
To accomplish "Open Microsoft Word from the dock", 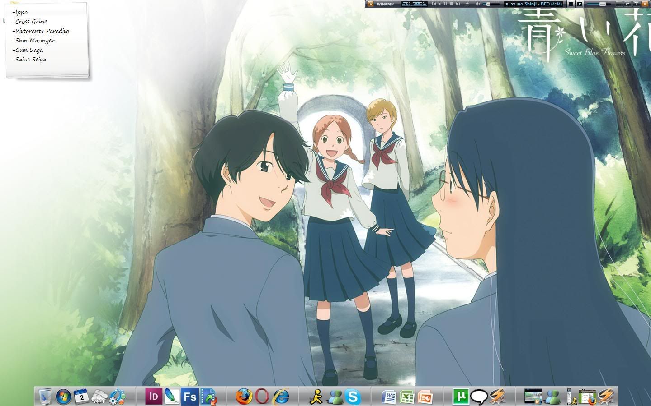I will [389, 397].
